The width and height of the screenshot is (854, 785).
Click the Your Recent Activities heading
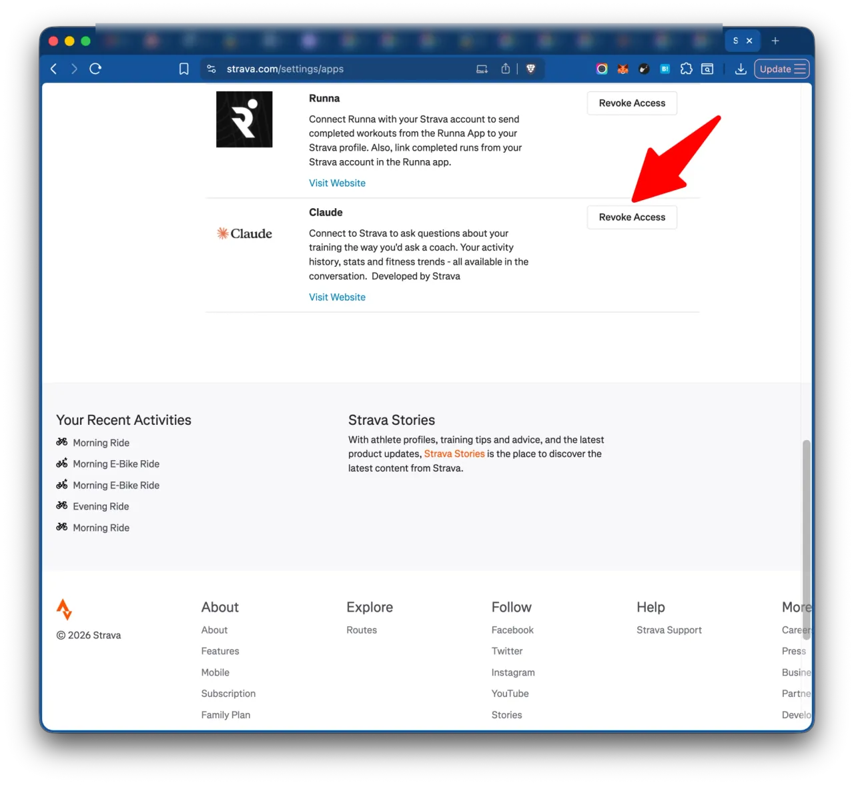pos(123,420)
